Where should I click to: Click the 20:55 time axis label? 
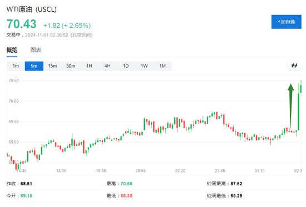point(141,171)
